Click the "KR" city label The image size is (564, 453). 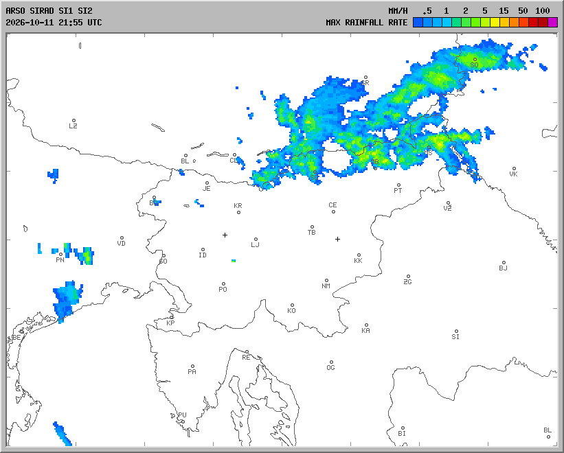238,205
